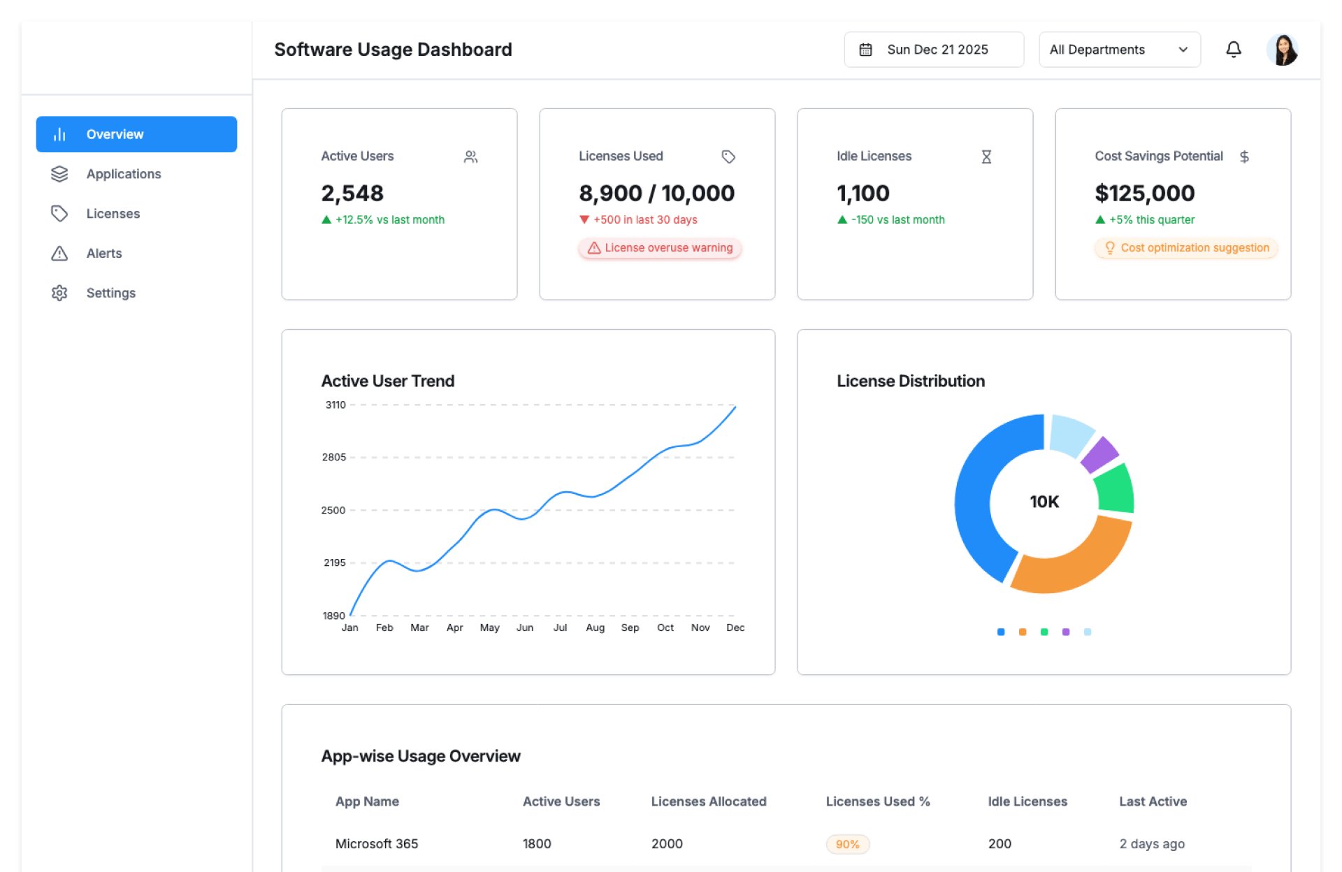Click the Idle Licenses hourglass icon

coord(986,157)
